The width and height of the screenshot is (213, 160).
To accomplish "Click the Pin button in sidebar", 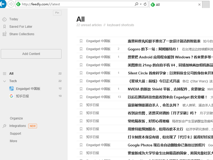I will 57,13.
